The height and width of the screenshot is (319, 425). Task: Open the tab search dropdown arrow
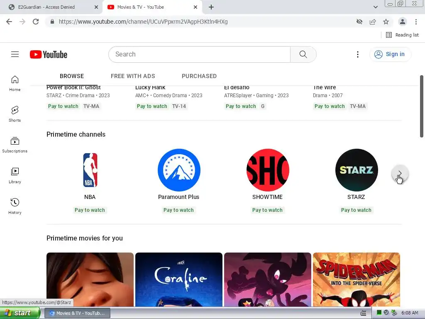coord(375,7)
